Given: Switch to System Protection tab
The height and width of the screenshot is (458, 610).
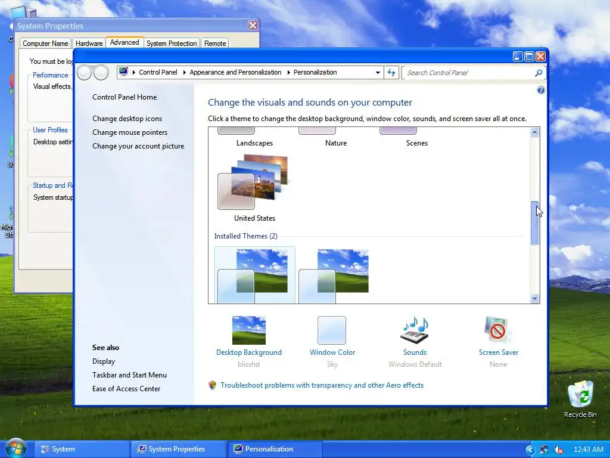Looking at the screenshot, I should (x=172, y=43).
